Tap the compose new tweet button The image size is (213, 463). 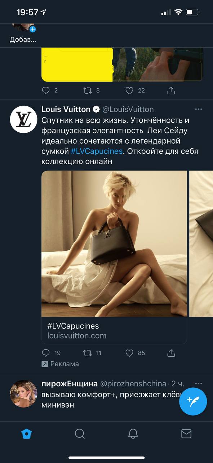tap(193, 401)
